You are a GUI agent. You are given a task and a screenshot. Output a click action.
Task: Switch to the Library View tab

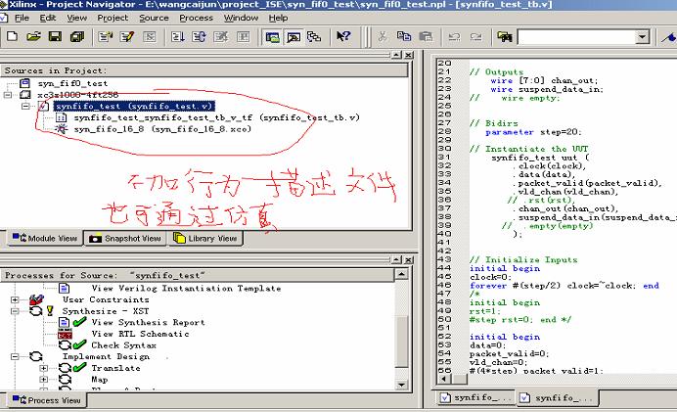point(205,238)
